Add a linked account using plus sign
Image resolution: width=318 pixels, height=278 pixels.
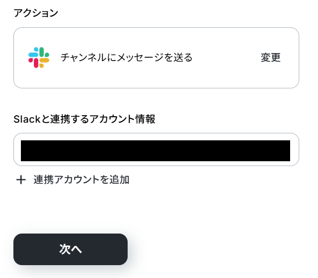21,180
